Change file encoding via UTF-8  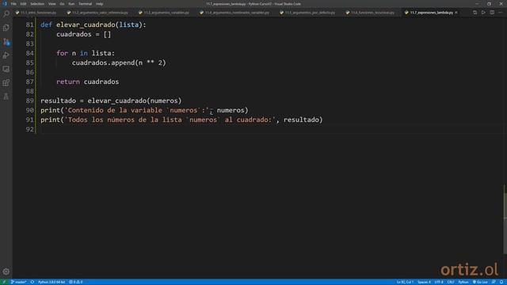[x=439, y=282]
